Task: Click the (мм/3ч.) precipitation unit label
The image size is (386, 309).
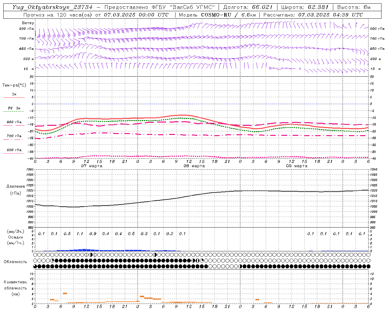Action: click(15, 232)
